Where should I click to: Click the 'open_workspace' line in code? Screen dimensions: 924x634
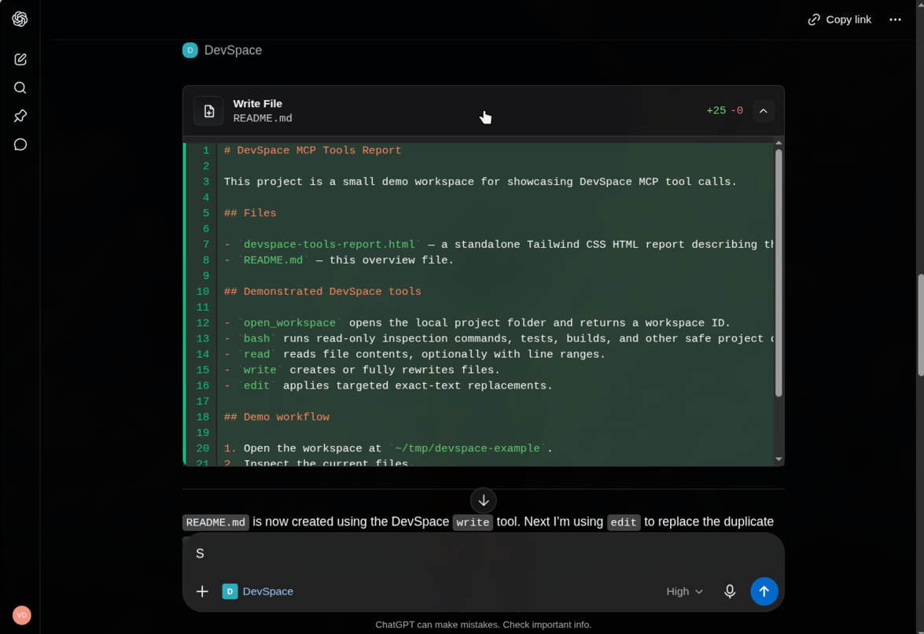pyautogui.click(x=477, y=323)
